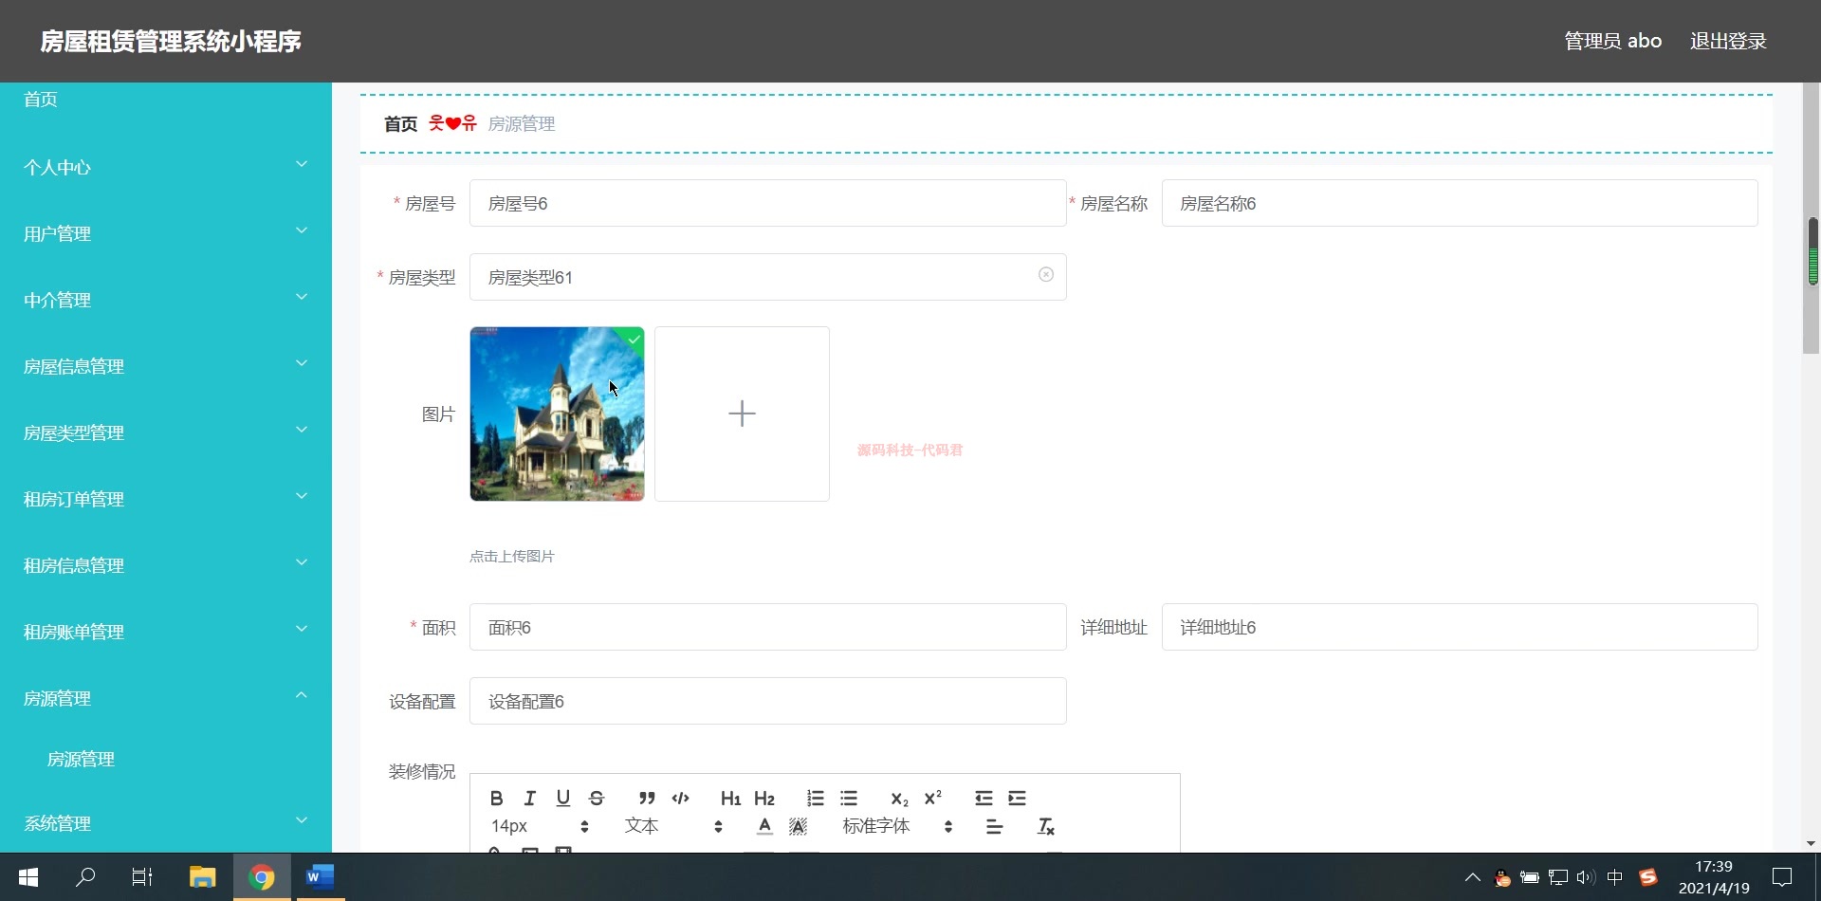Viewport: 1821px width, 901px height.
Task: Focus the 房屋名称 input field
Action: pos(1460,203)
